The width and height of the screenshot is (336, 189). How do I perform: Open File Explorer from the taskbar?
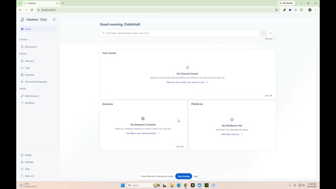tap(172, 185)
